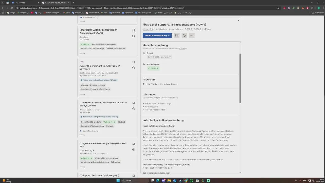This screenshot has width=325, height=183.
Task: Click Weiter zur Bewerbung button
Action: (x=157, y=35)
